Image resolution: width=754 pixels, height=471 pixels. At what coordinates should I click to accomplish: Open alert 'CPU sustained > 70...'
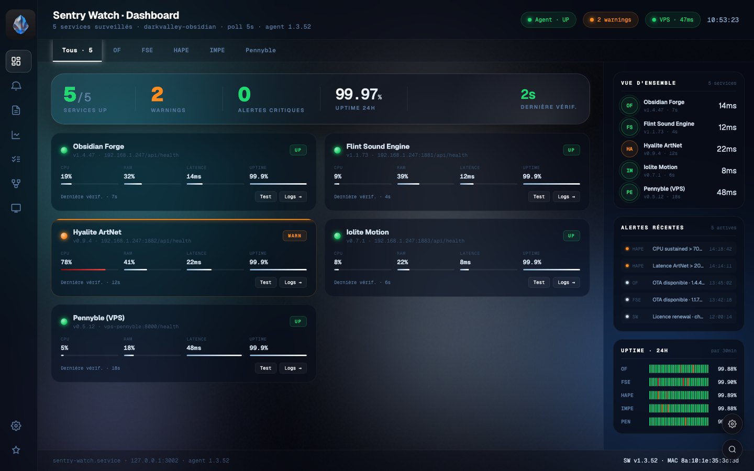point(679,249)
